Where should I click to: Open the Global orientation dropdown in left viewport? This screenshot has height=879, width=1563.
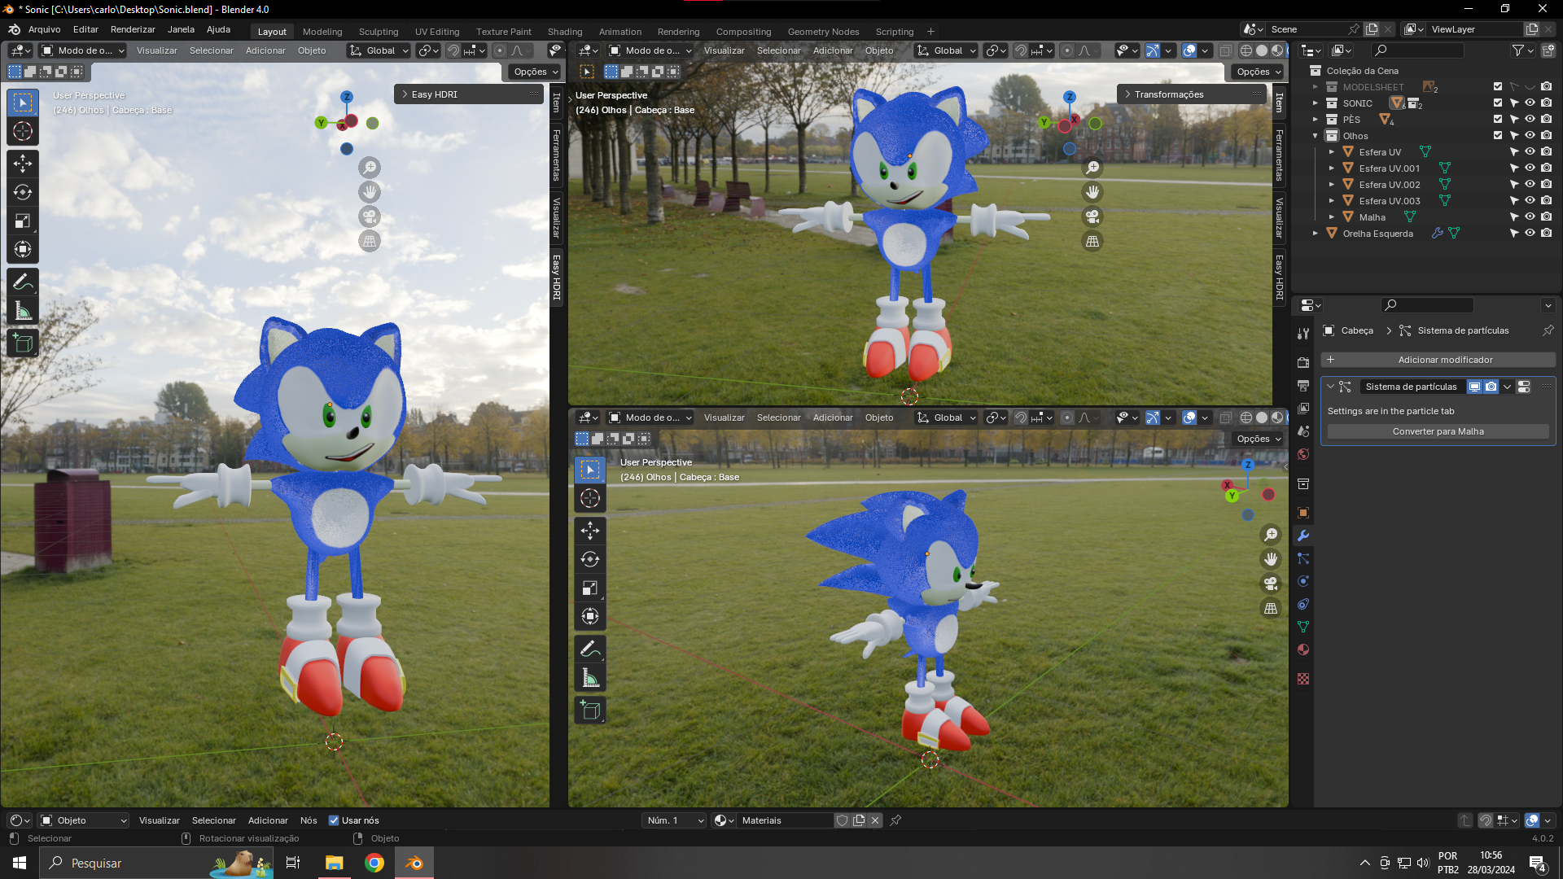click(379, 50)
